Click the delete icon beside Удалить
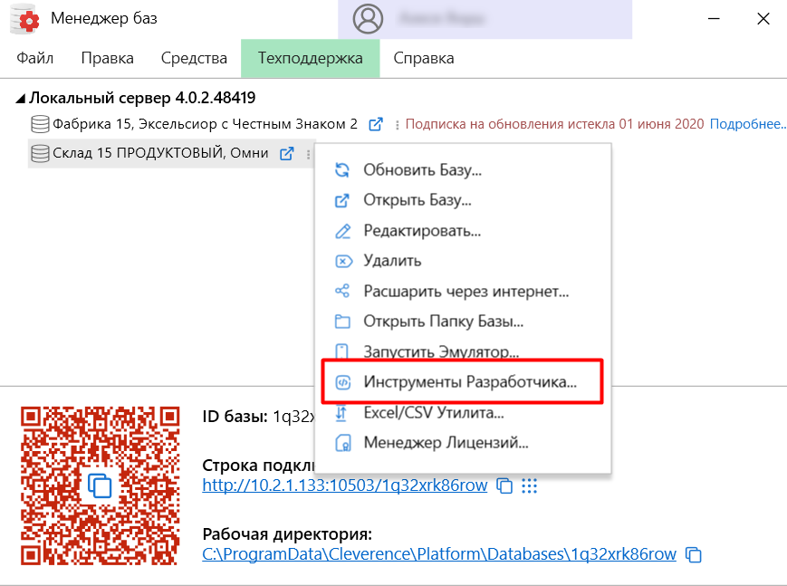This screenshot has width=787, height=586. click(345, 261)
